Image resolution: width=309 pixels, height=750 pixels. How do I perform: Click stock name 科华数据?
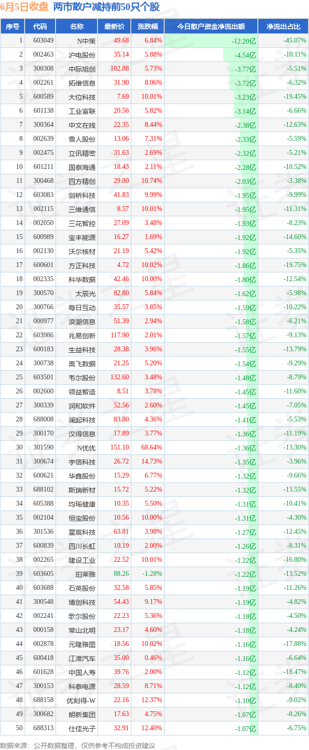[82, 279]
